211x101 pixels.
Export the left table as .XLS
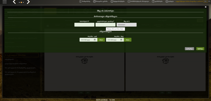(88, 93)
